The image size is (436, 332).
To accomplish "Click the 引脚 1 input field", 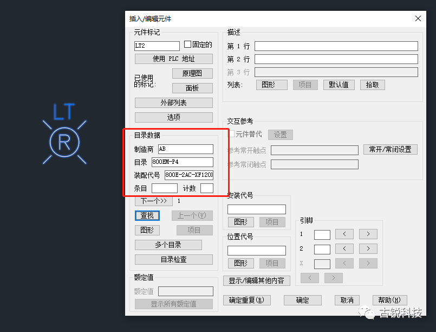I will coord(322,235).
